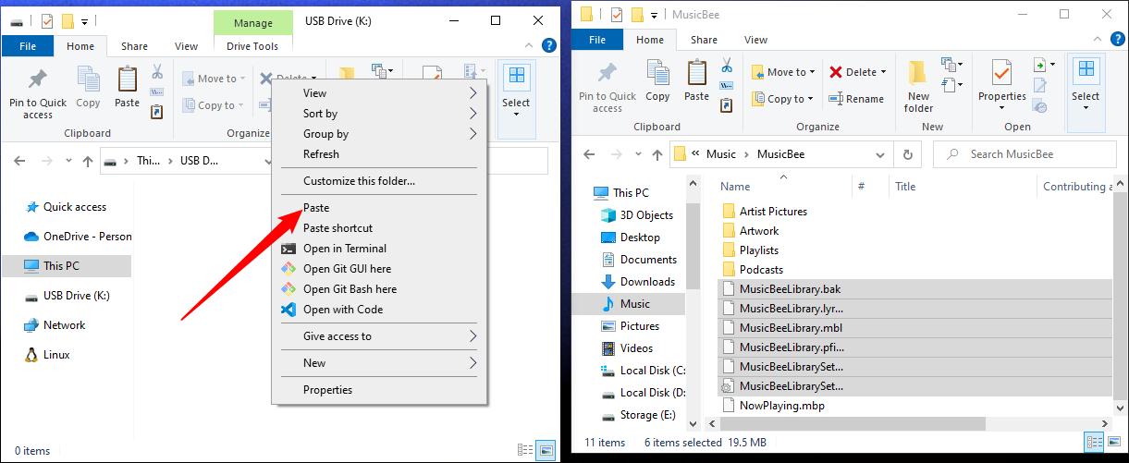Expand the Group by submenu
This screenshot has width=1129, height=463.
pos(379,134)
